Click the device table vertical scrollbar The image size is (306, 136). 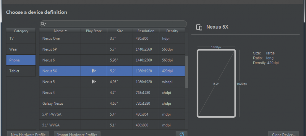point(186,71)
